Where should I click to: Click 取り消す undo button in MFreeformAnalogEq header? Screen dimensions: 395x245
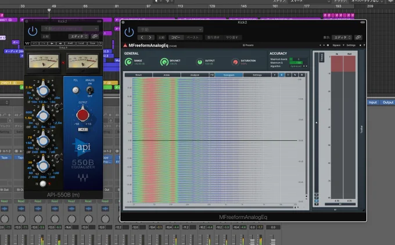(213, 38)
